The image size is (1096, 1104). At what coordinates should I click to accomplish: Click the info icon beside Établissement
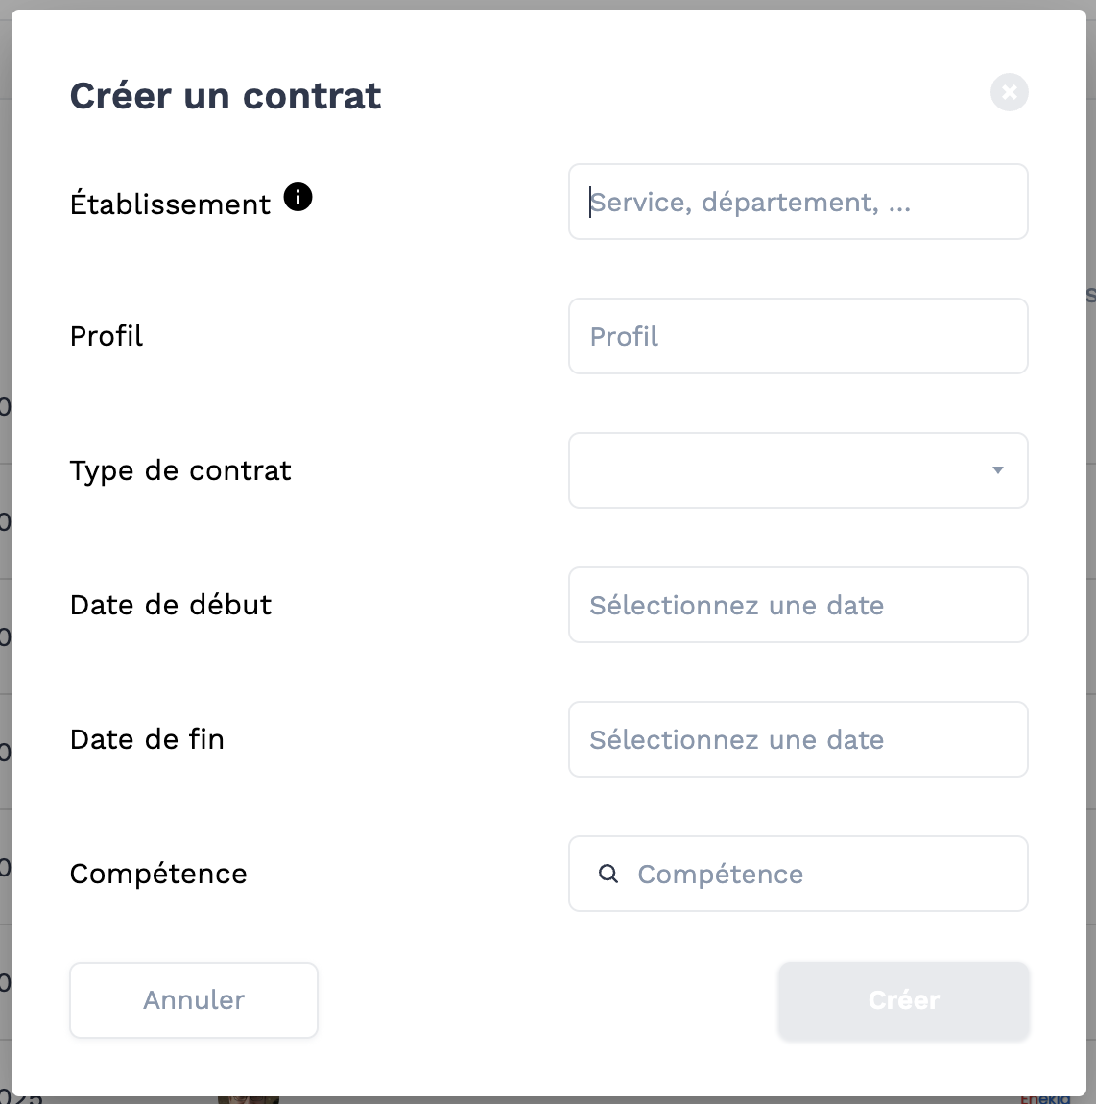click(x=298, y=197)
